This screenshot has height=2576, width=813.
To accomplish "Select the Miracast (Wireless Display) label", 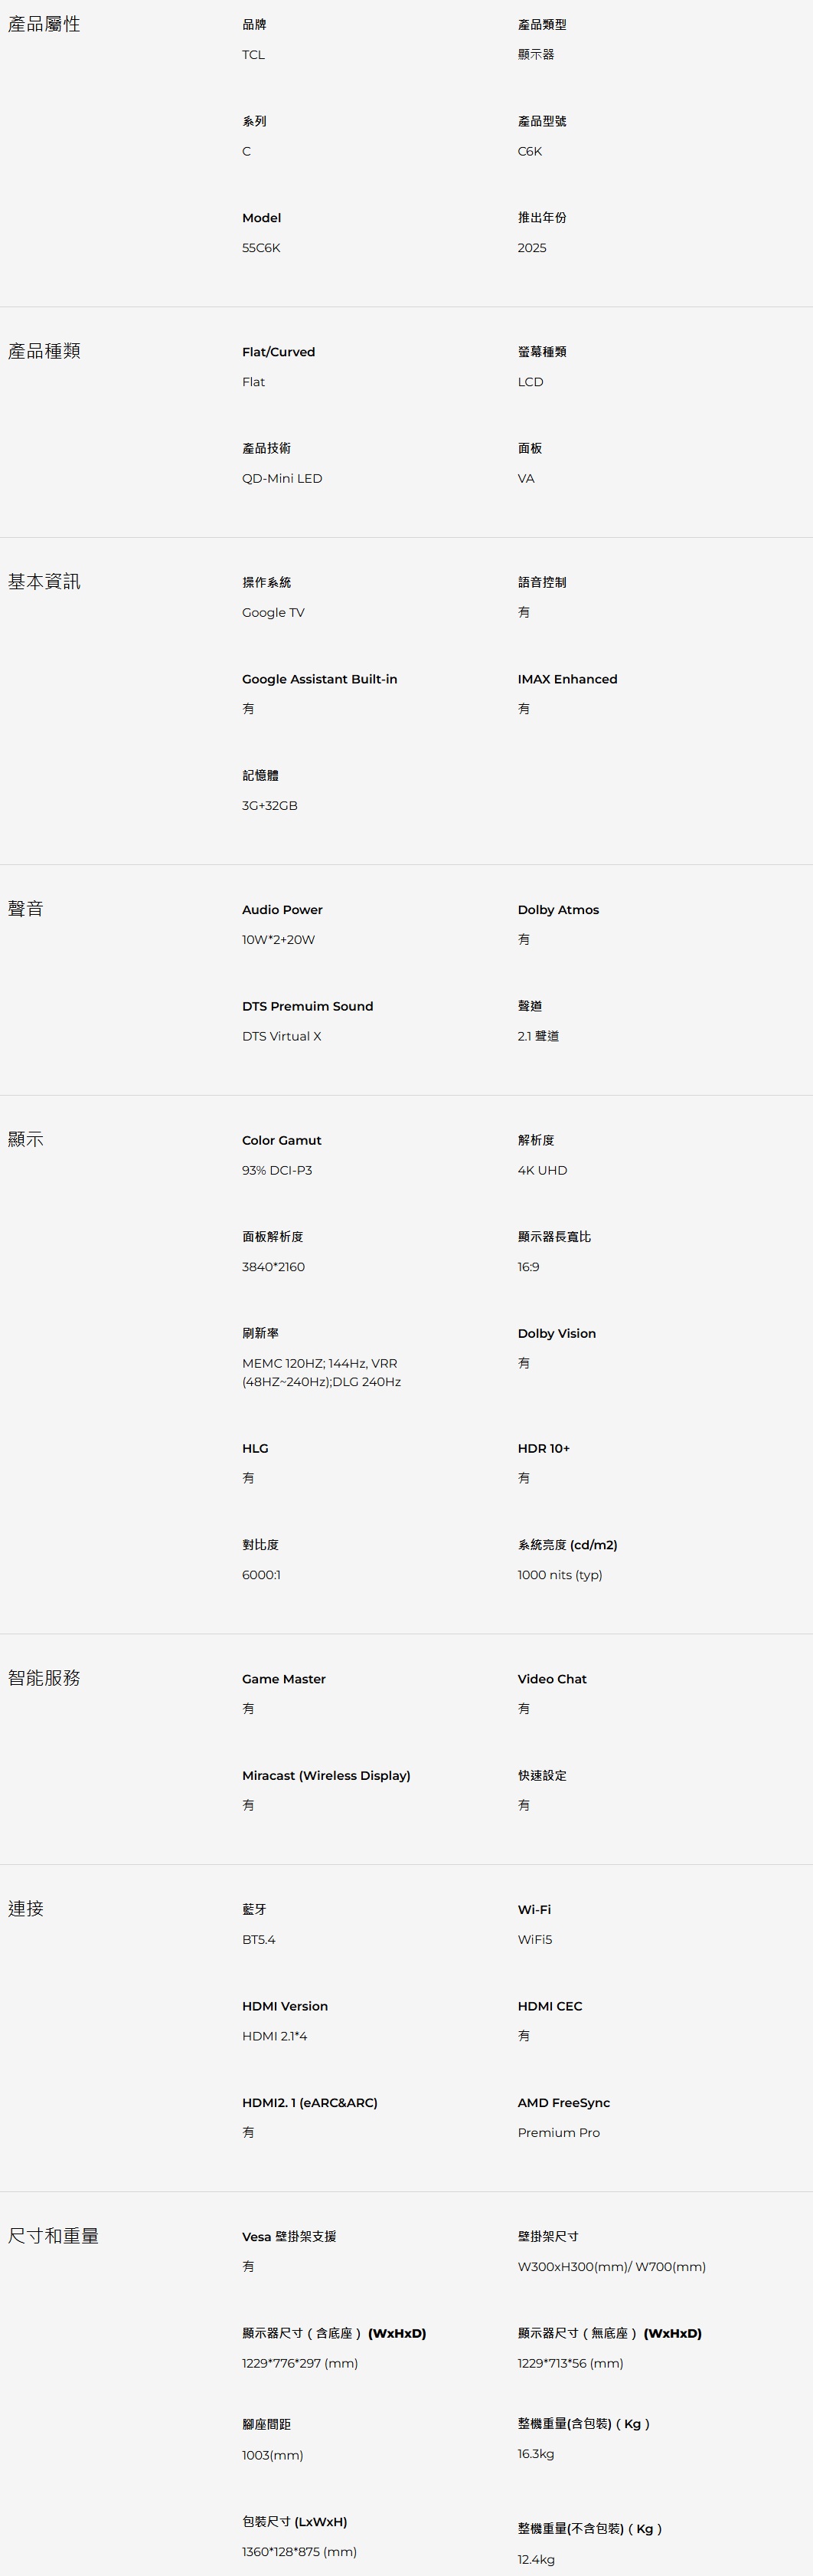I will pyautogui.click(x=325, y=1775).
